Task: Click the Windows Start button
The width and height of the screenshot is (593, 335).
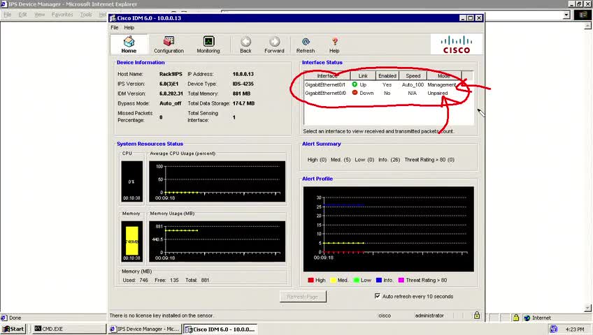Action: [13, 329]
